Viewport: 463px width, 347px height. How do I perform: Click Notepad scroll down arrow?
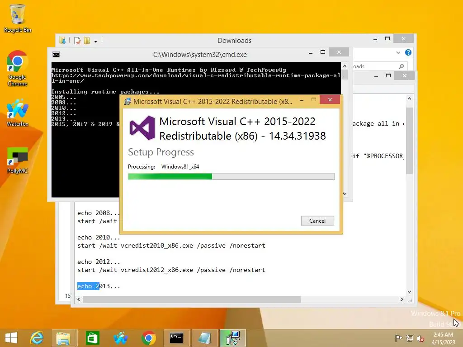[x=409, y=291]
